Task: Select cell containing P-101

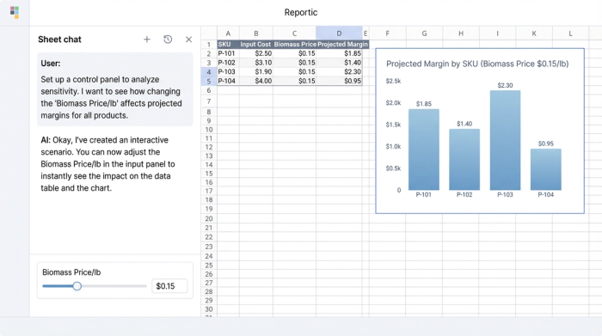Action: pos(228,53)
